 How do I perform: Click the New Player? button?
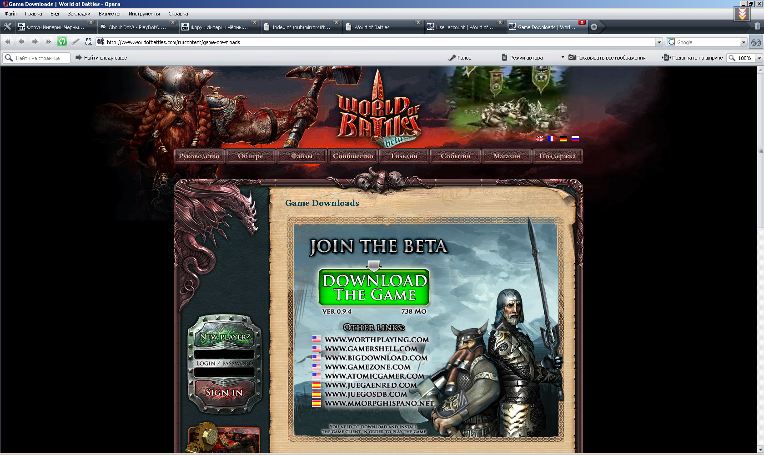[x=225, y=337]
